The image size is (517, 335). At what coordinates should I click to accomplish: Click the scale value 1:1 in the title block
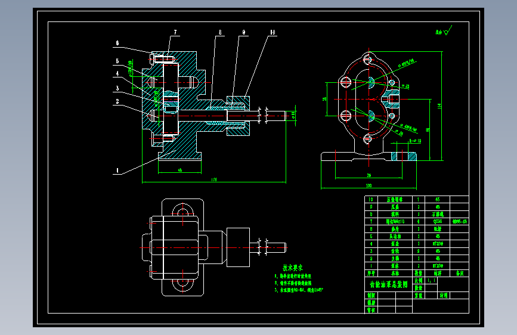[431, 281]
